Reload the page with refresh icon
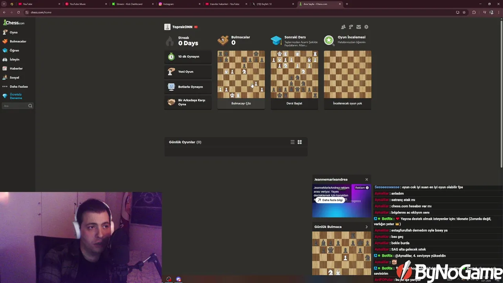The width and height of the screenshot is (503, 283). 18,12
